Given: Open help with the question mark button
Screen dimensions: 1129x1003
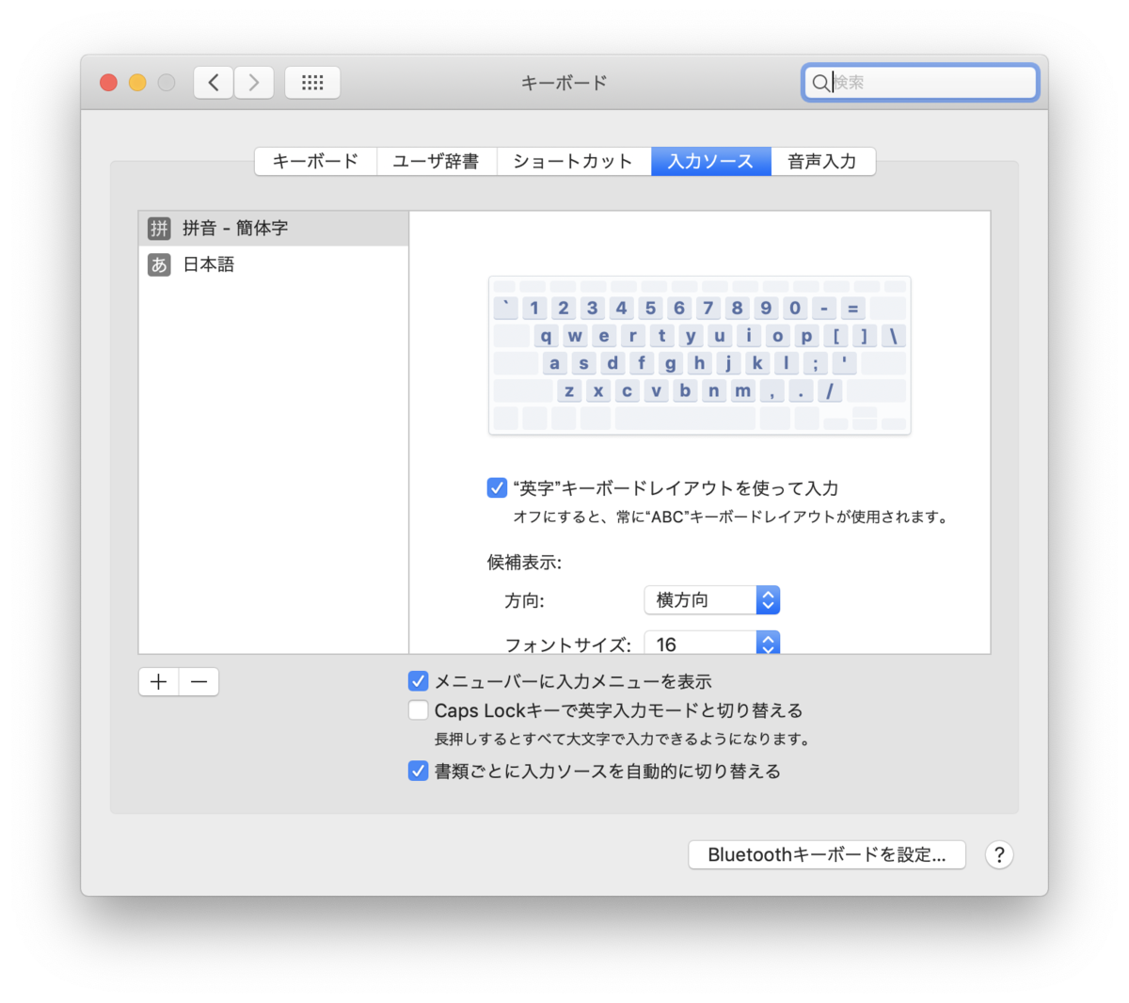Looking at the screenshot, I should pos(998,854).
